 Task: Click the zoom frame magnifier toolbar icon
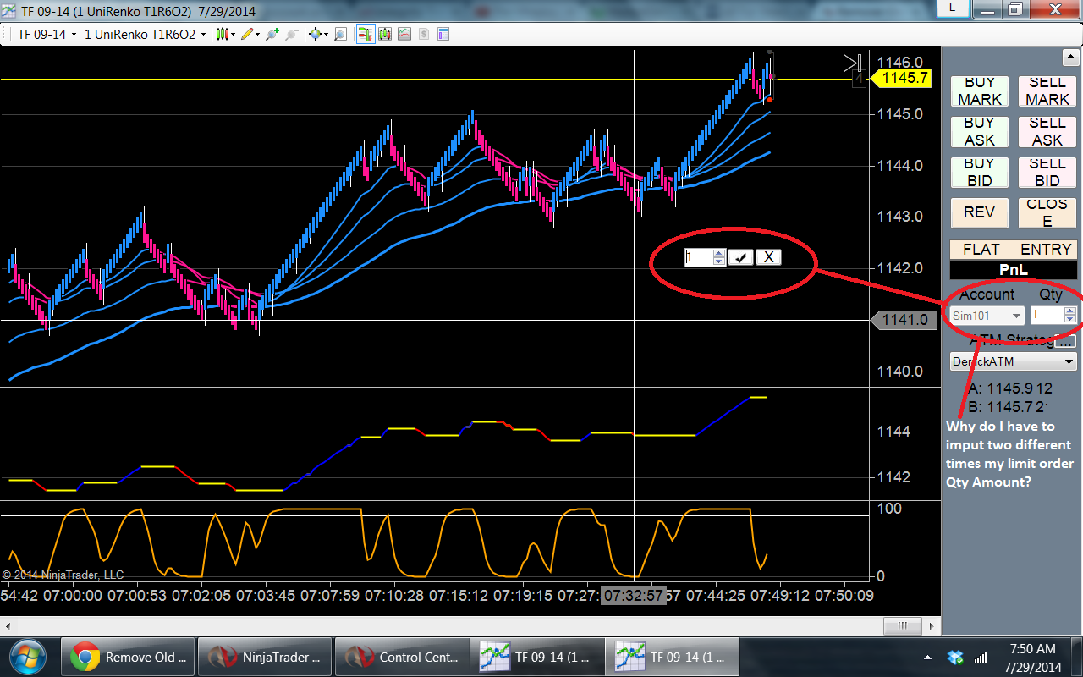[341, 35]
